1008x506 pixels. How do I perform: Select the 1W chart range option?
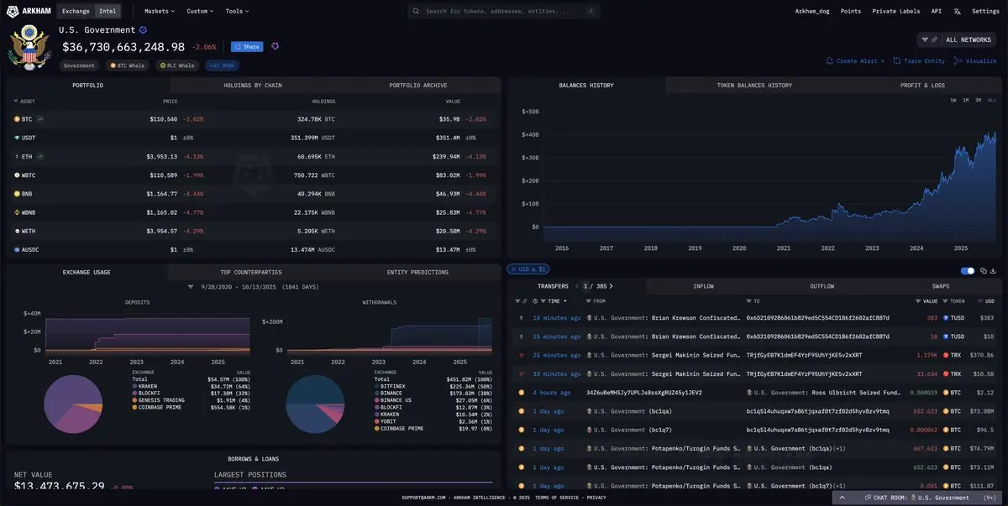point(953,100)
